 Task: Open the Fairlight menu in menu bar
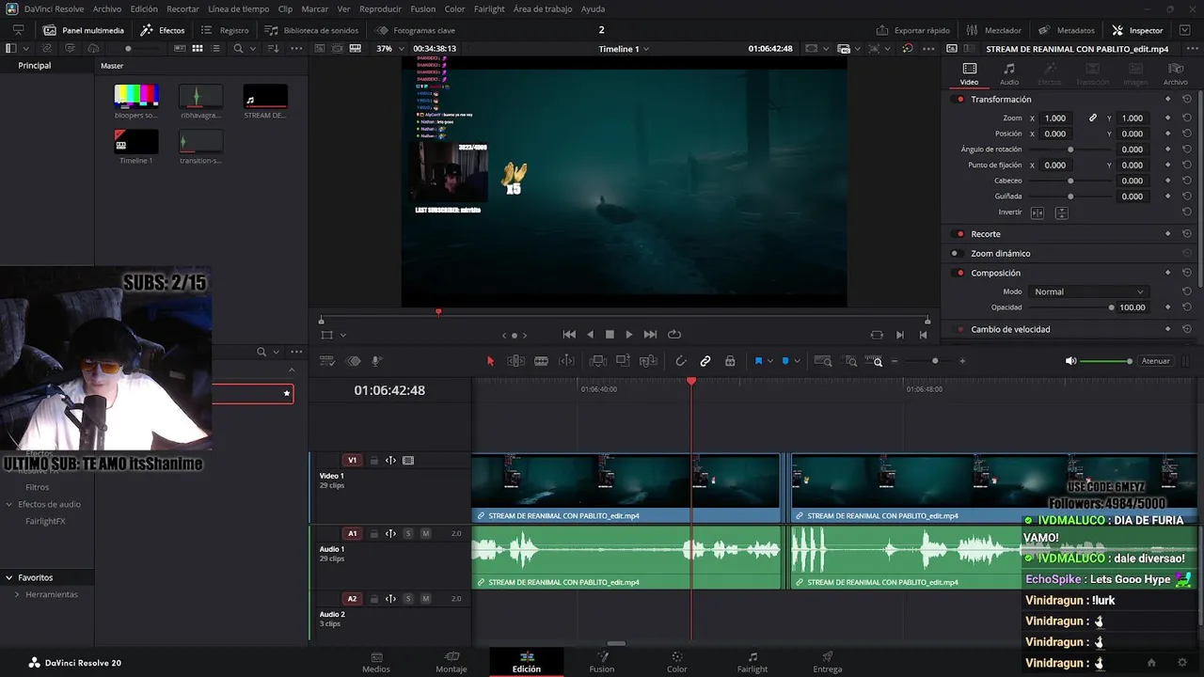pos(489,8)
